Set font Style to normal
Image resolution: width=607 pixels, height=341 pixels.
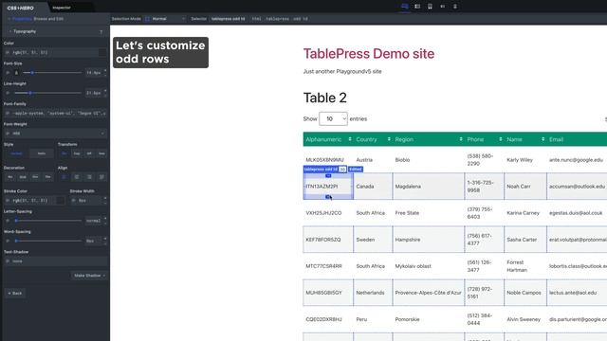point(16,153)
